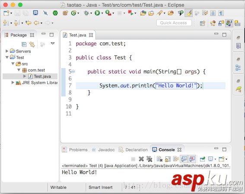245x194 pixels.
Task: Toggle Show Whitespace Characters pilcrow button
Action: 221,13
